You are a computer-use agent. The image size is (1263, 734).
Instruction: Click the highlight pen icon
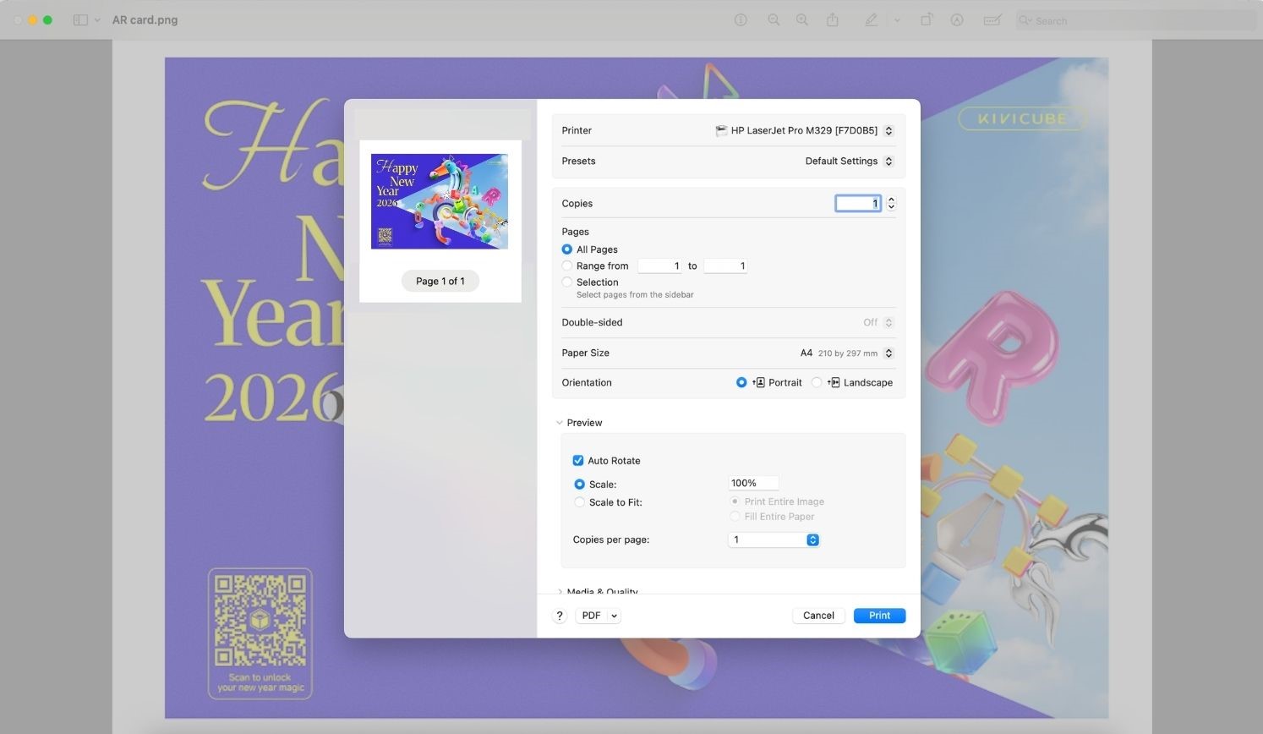point(871,20)
